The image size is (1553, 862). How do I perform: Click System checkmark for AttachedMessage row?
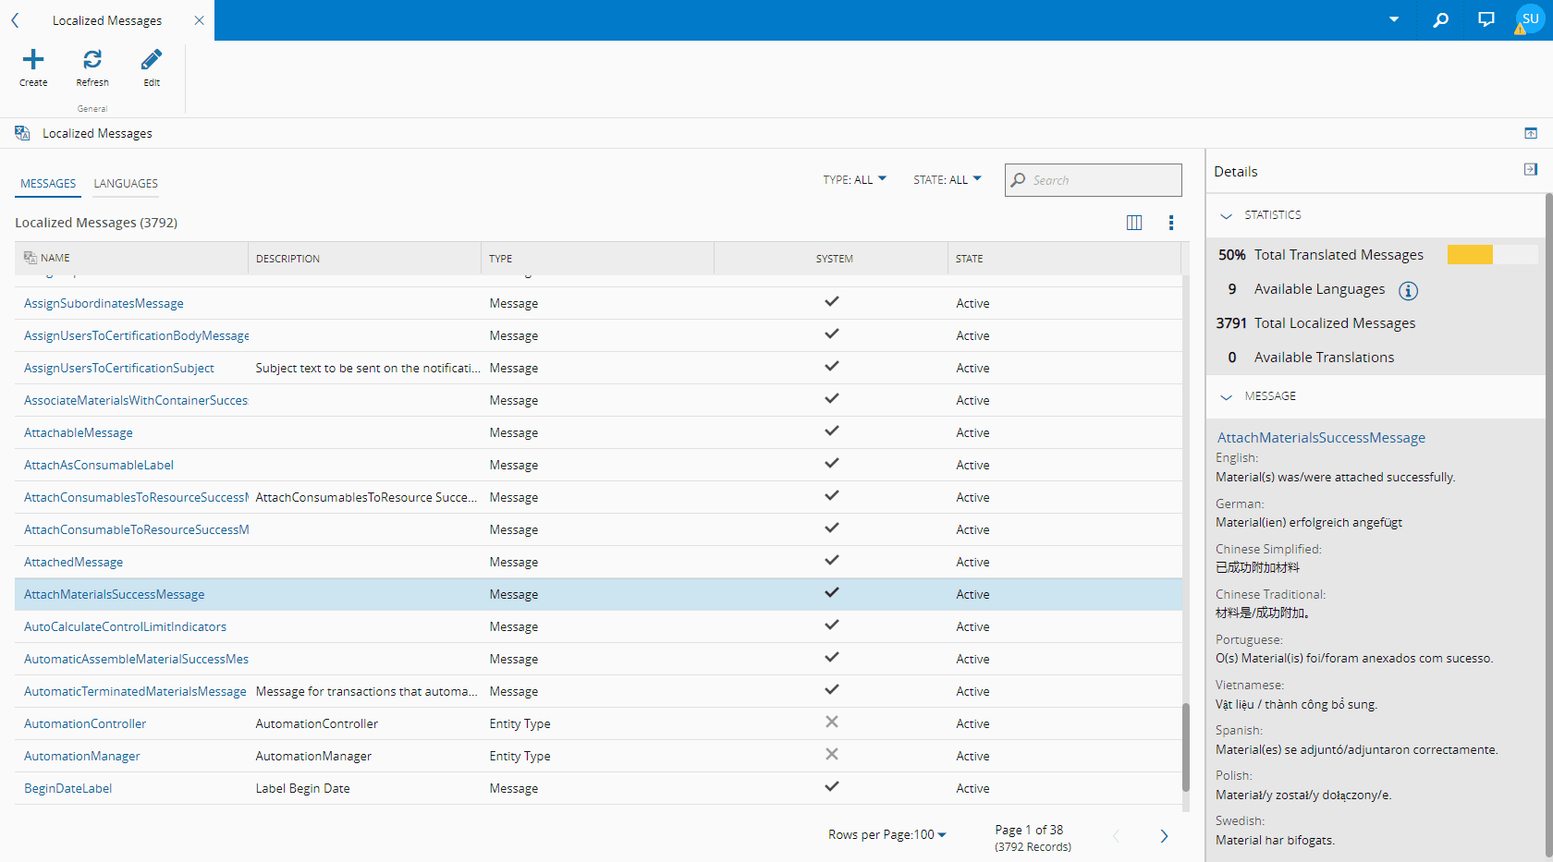[832, 561]
